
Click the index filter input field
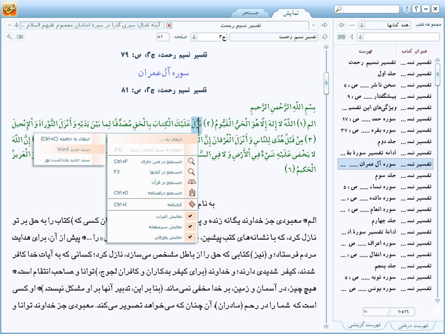(402, 37)
